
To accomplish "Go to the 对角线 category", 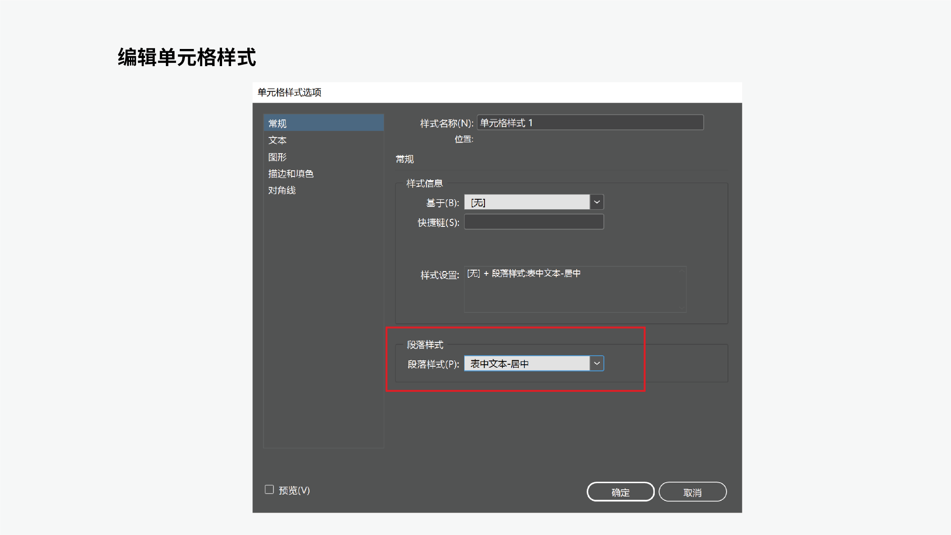I will (323, 190).
